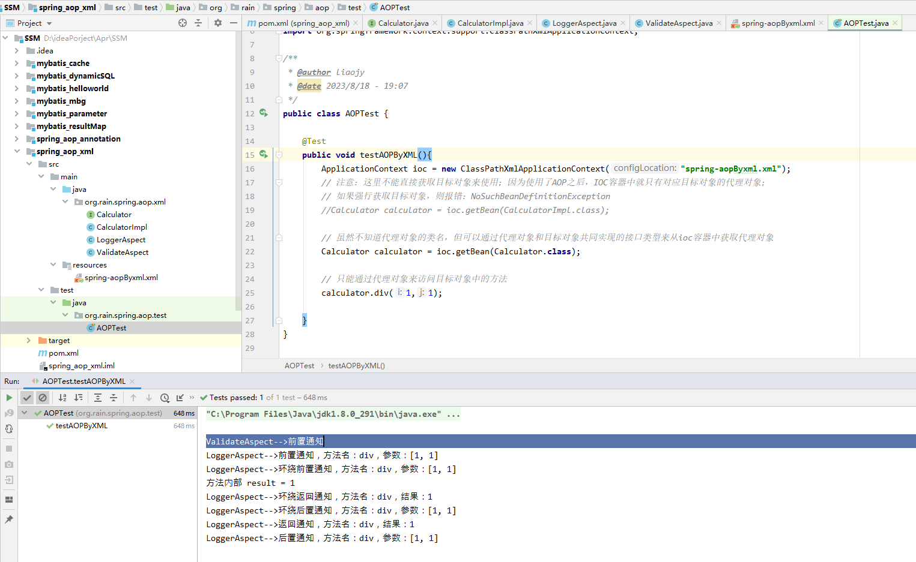The image size is (916, 562).
Task: Select CalculatorImpl in project tree
Action: click(121, 227)
